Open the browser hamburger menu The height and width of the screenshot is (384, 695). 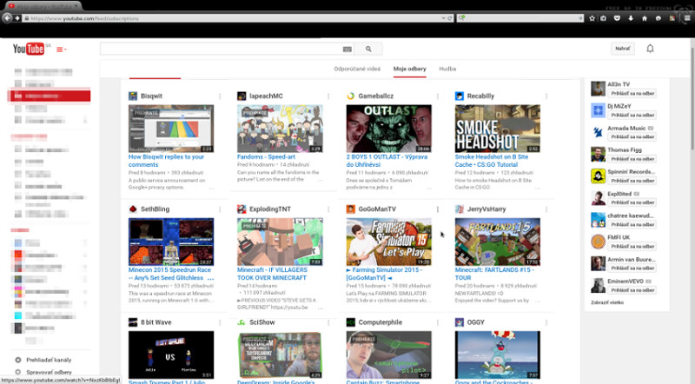(x=687, y=18)
